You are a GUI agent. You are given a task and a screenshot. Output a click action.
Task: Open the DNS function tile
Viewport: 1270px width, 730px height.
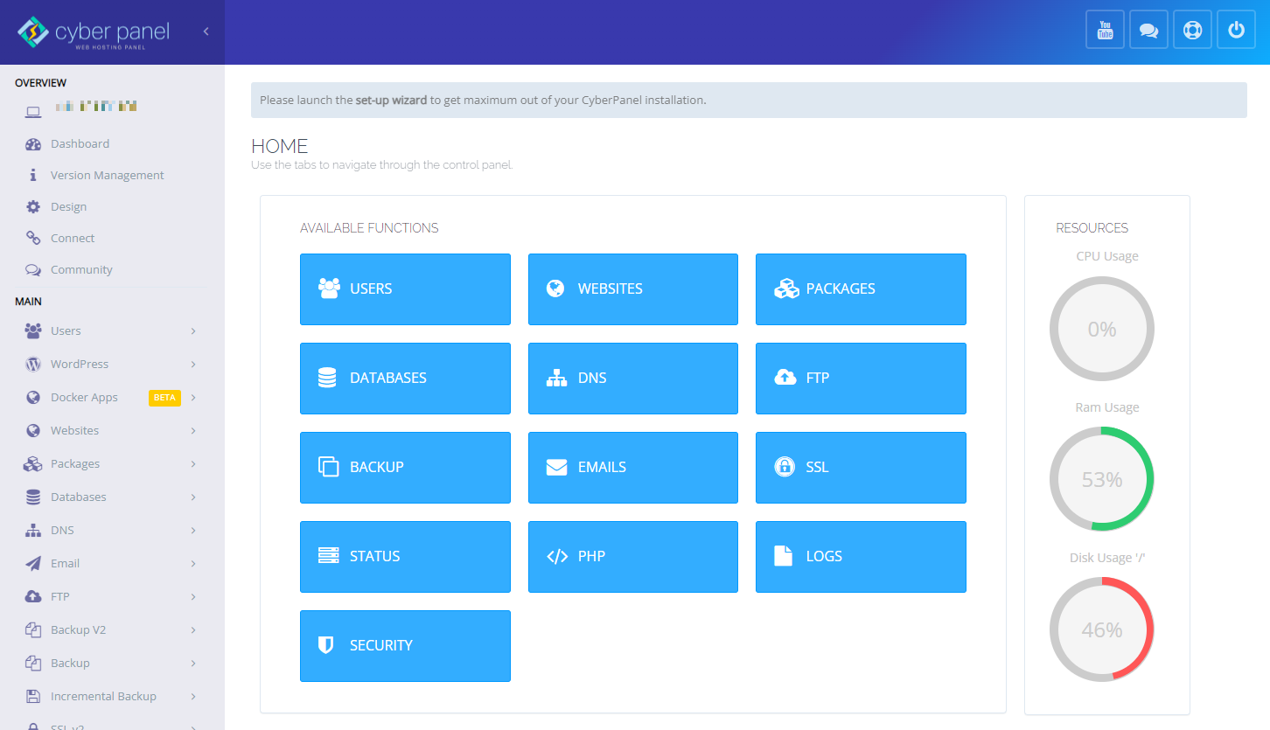pos(633,379)
